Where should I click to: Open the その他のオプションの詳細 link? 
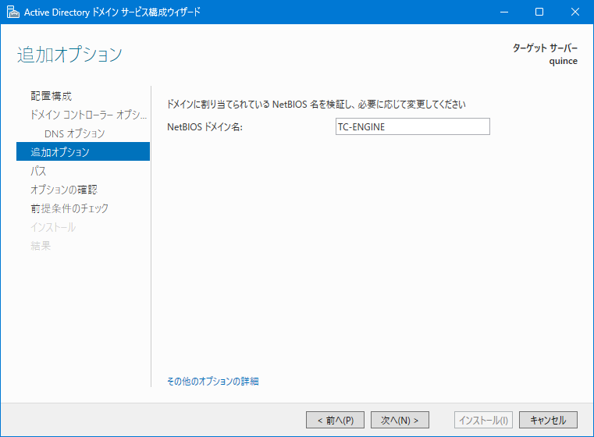click(x=212, y=382)
